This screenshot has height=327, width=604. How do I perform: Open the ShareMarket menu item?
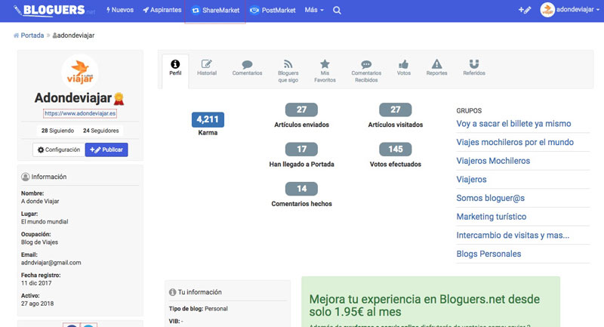(215, 11)
